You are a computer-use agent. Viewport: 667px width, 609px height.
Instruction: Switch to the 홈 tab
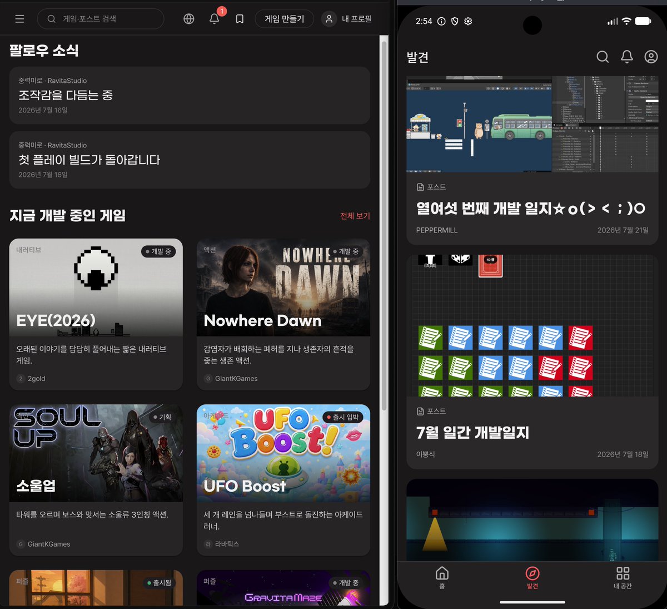point(442,577)
